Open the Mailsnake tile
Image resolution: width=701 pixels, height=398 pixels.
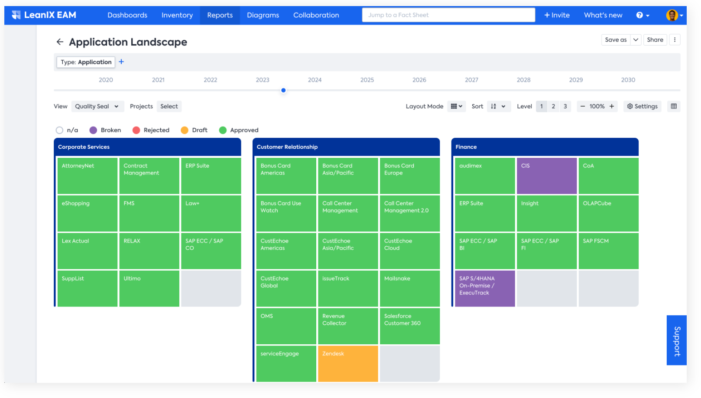(x=410, y=288)
